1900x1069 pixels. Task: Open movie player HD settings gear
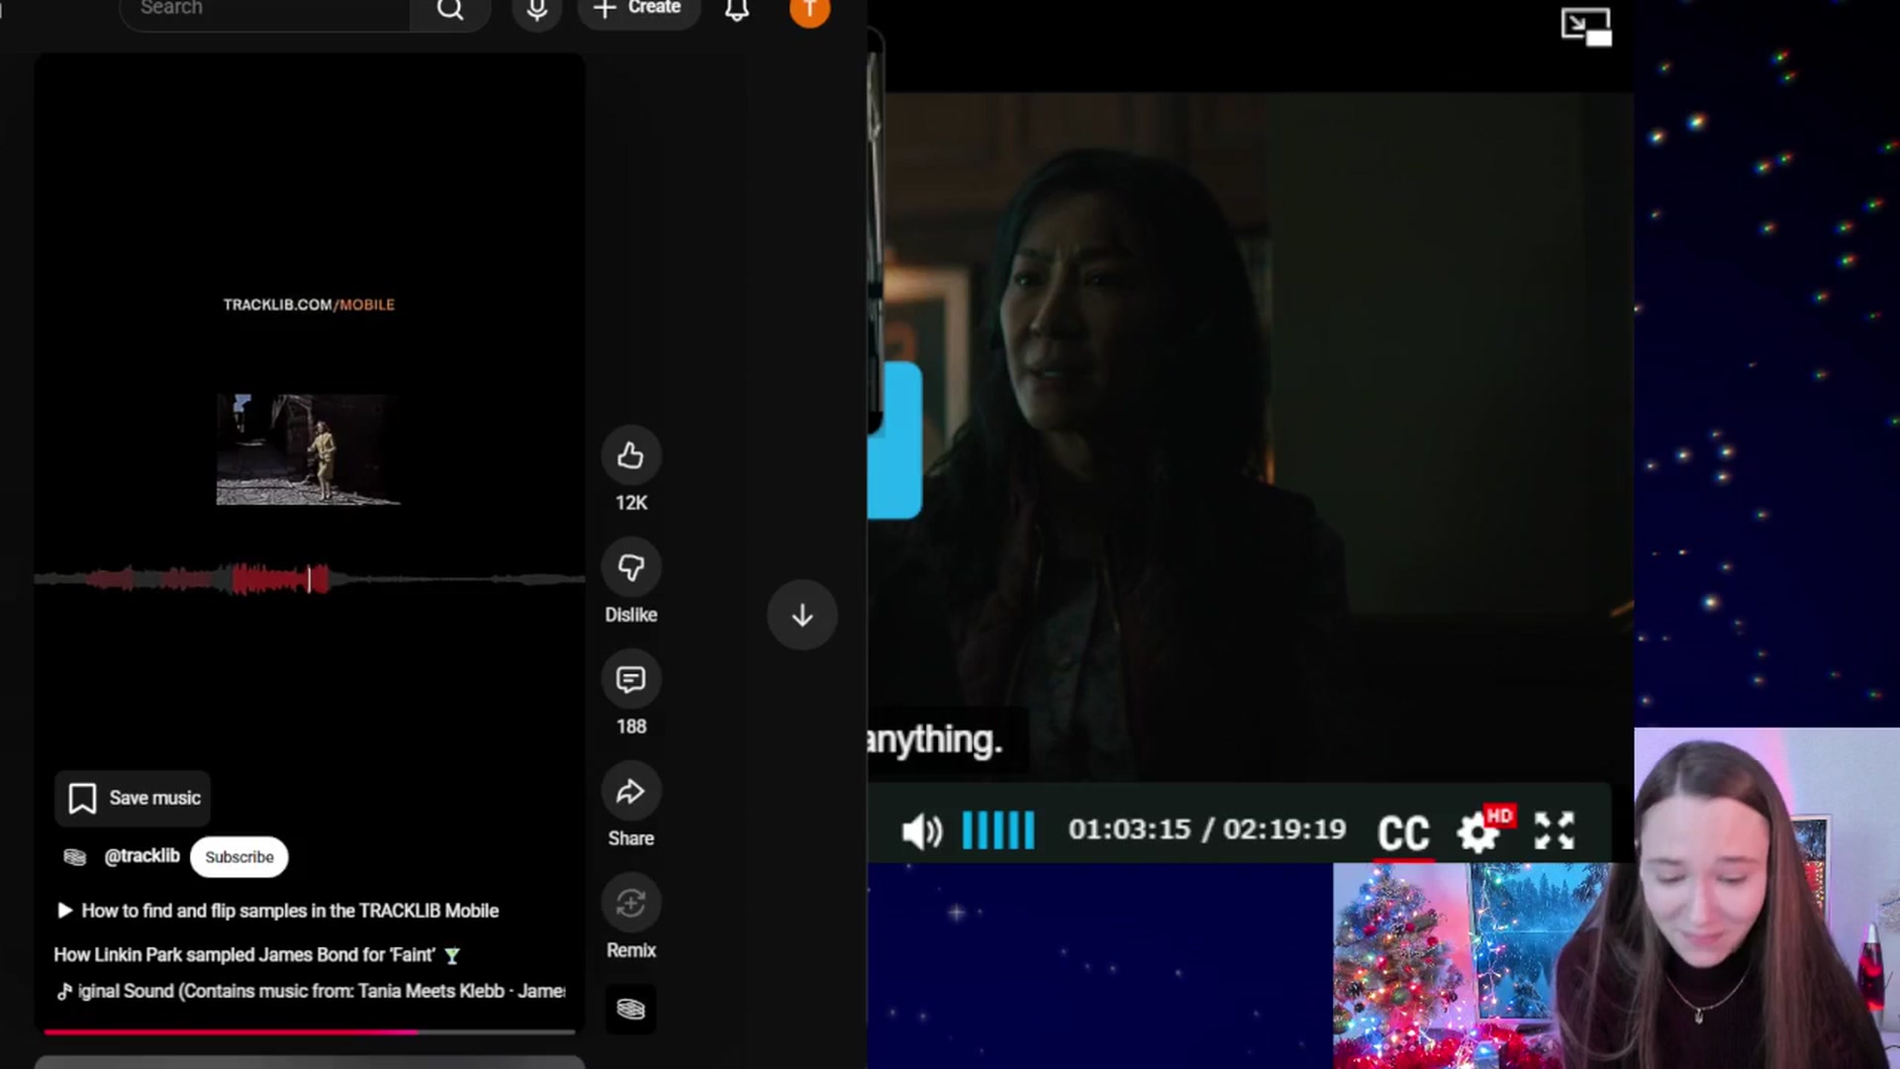[x=1480, y=830]
